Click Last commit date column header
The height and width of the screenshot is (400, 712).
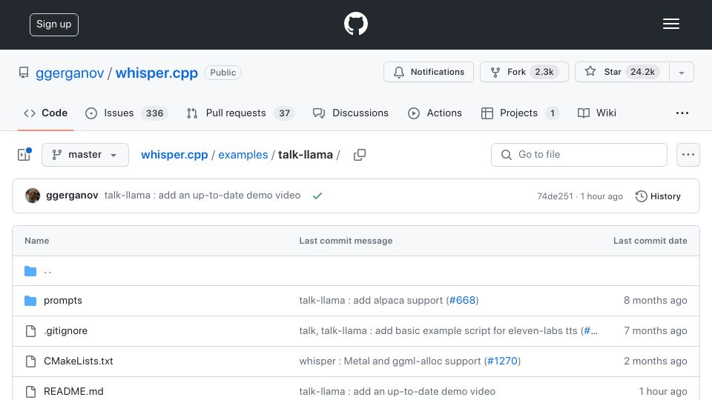coord(650,241)
